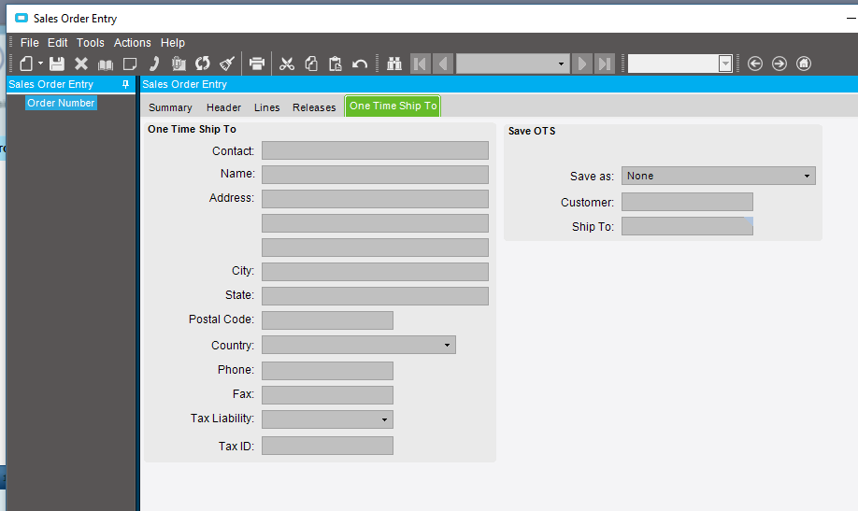Click the Name input field

(x=375, y=175)
